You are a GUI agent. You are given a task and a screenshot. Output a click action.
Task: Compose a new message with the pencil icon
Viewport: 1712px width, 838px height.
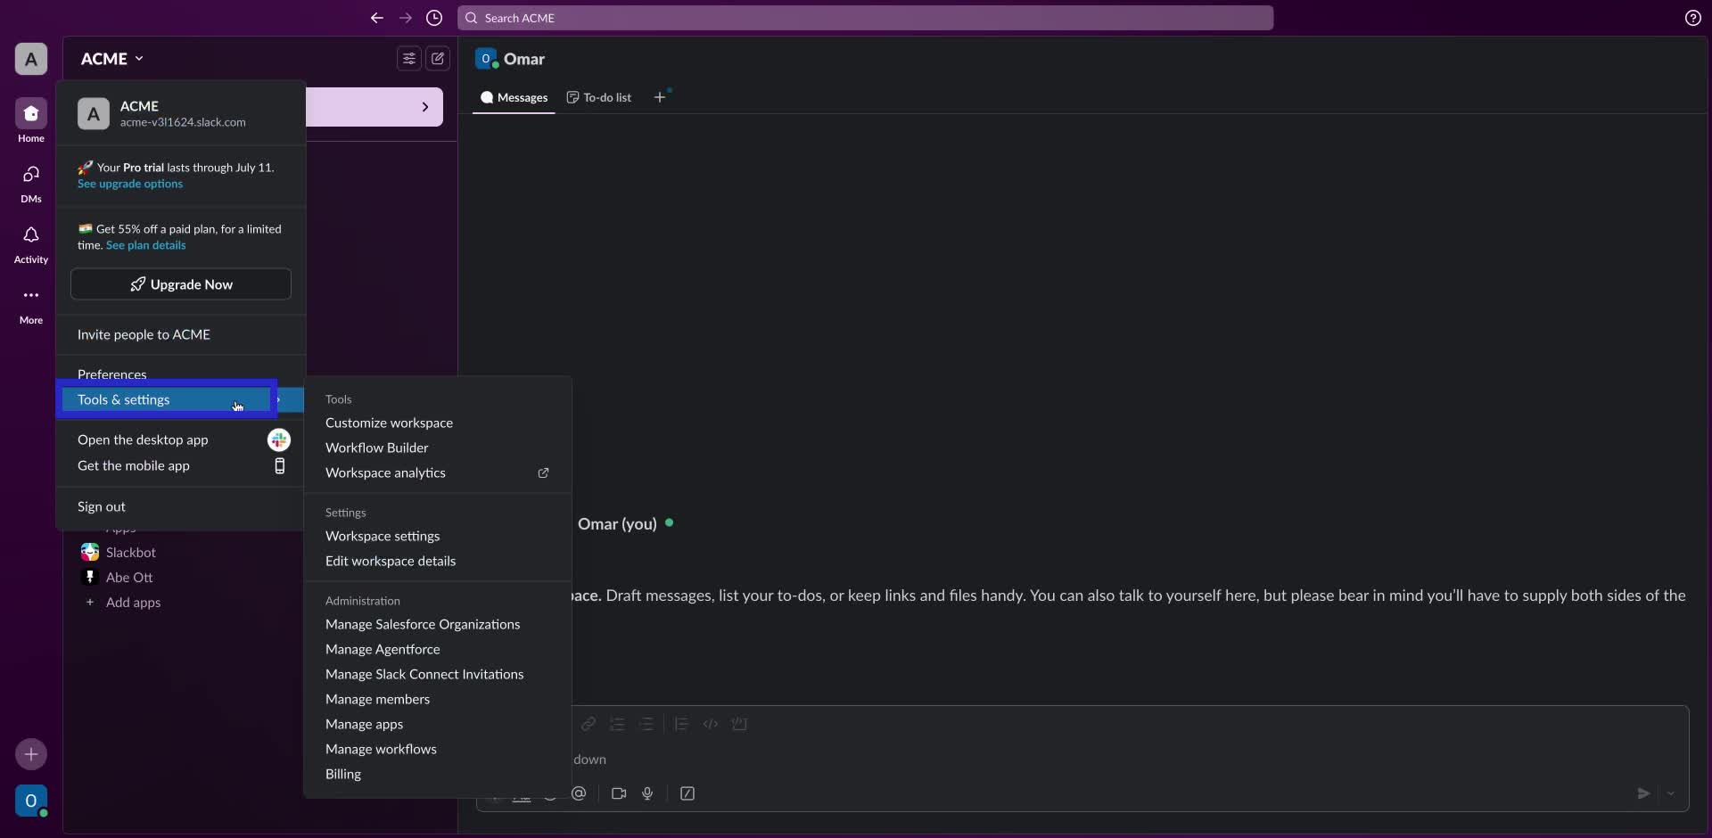437,58
